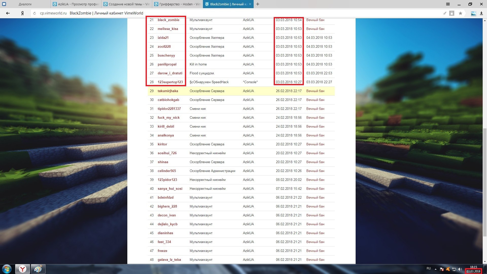Viewport: 487px width, 274px height.
Task: Open player takumirjhaka link
Action: tap(168, 91)
